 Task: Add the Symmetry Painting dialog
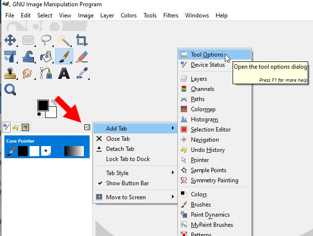pos(215,180)
